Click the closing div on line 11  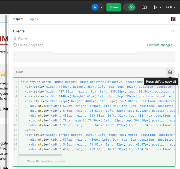(x=30, y=130)
